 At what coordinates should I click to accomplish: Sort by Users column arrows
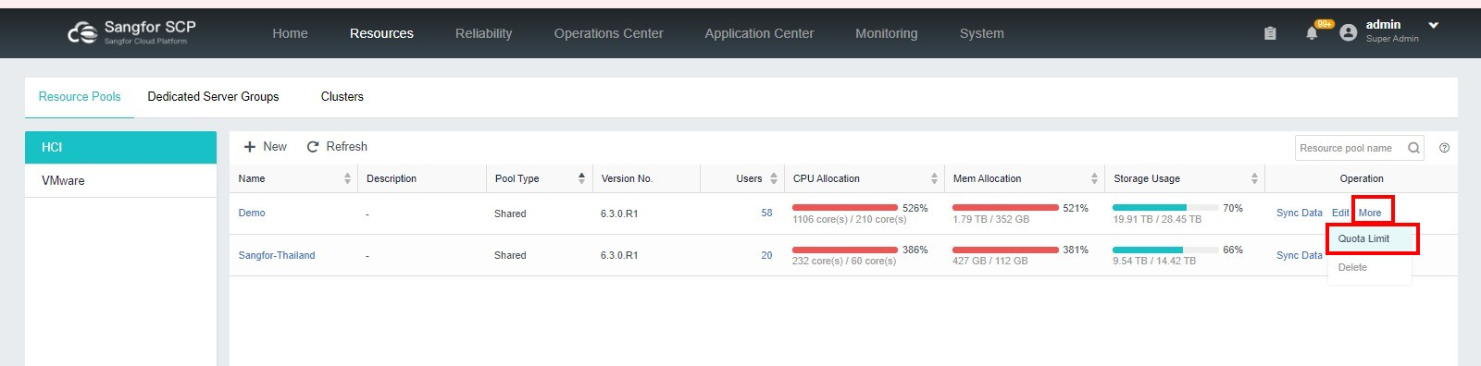[x=774, y=178]
